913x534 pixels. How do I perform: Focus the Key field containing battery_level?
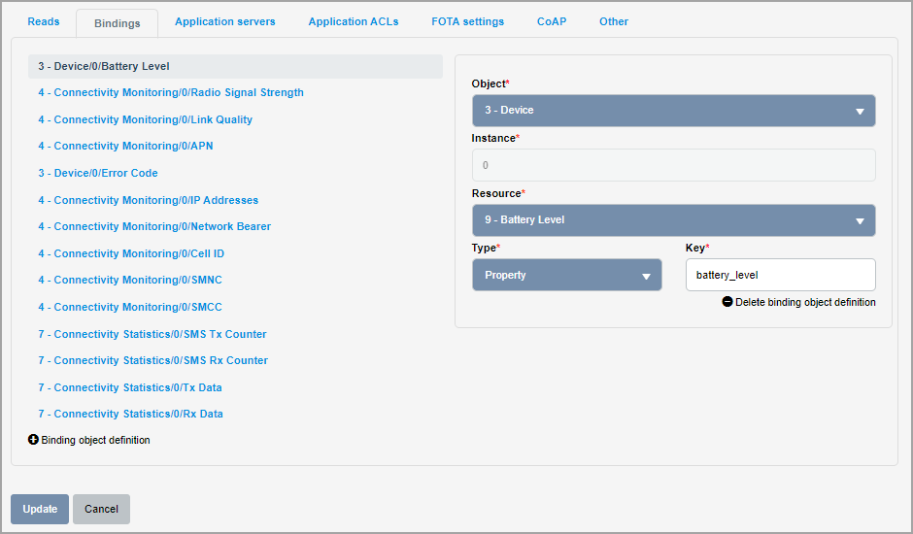pos(780,275)
